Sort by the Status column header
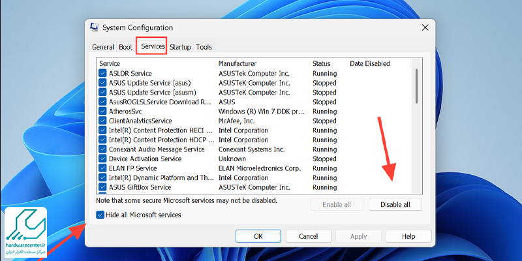Screen dimensions: 522x261 tap(328, 63)
